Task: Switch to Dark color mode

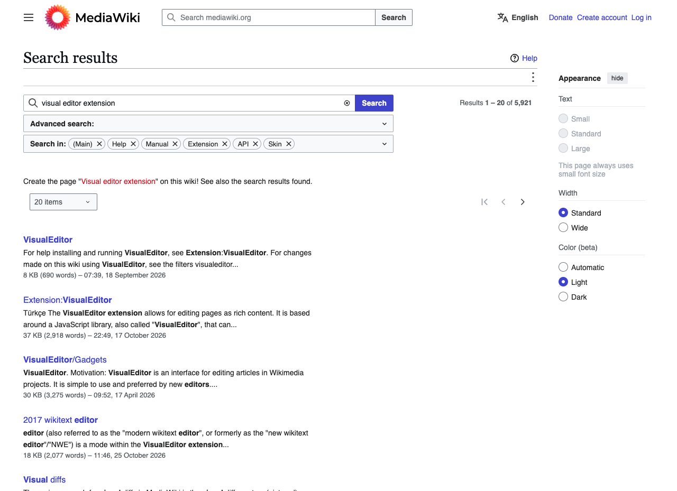Action: [x=563, y=297]
